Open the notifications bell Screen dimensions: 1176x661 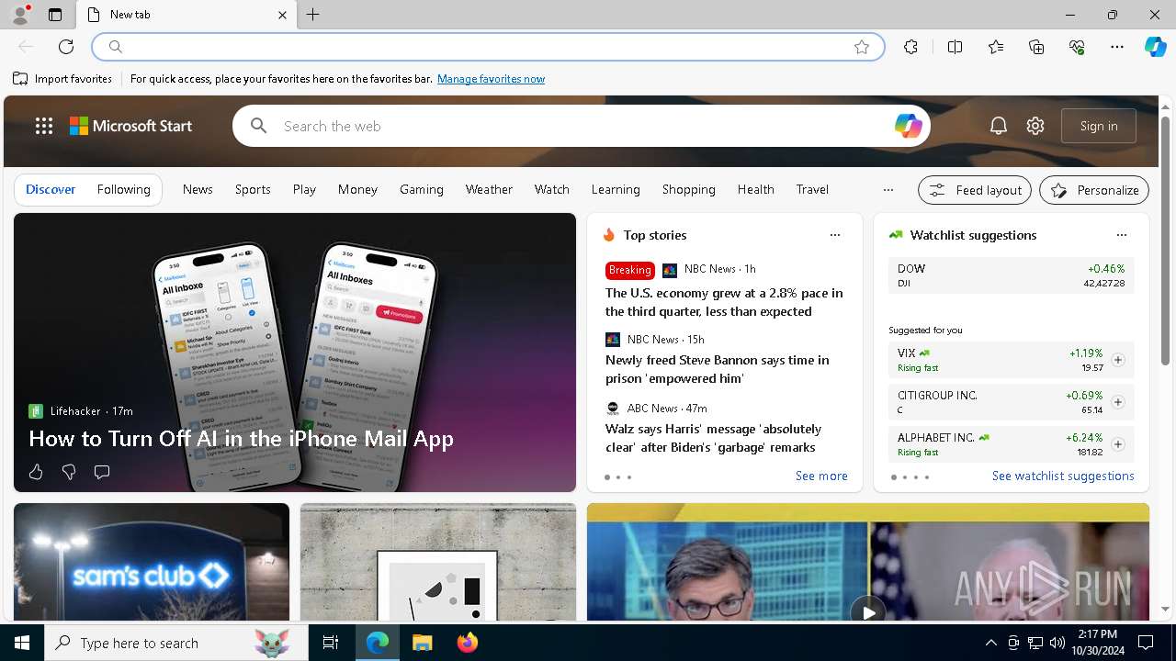point(999,126)
